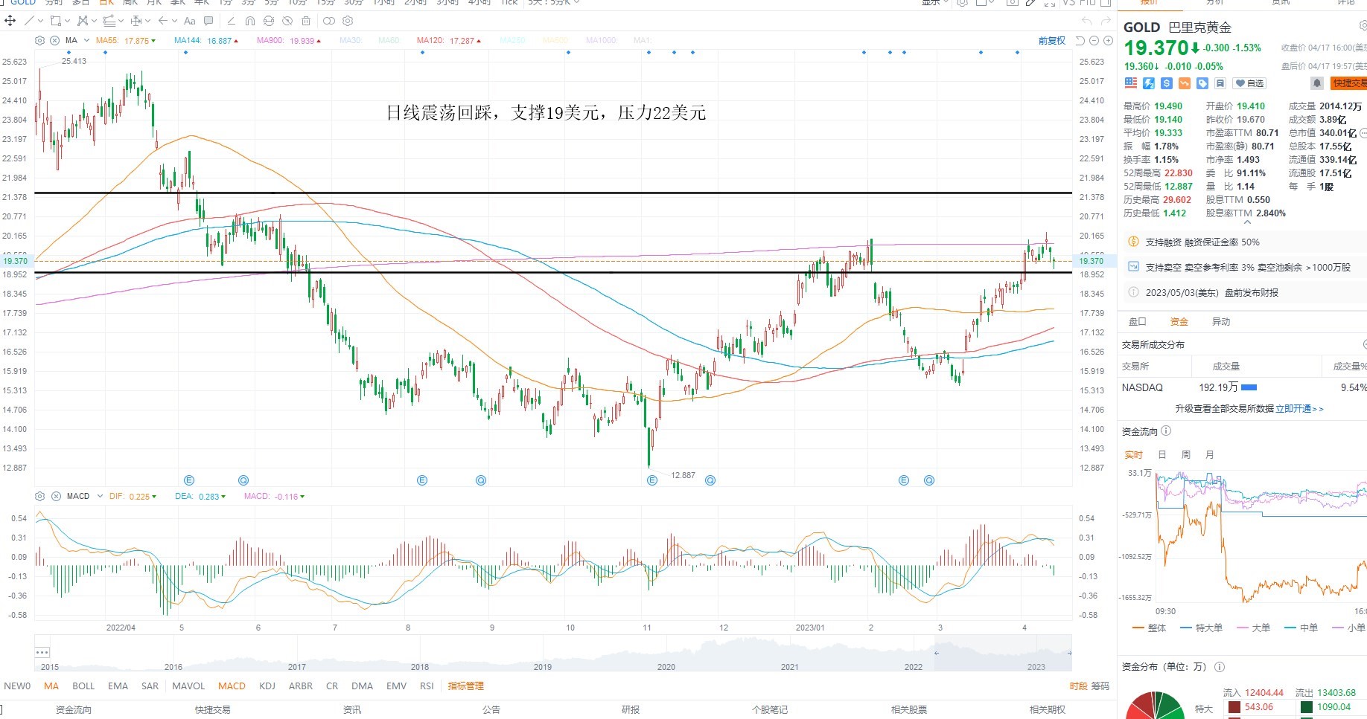Viewport: 1367px width, 719px height.
Task: Expand line drawing tool options arrow
Action: pyautogui.click(x=41, y=21)
